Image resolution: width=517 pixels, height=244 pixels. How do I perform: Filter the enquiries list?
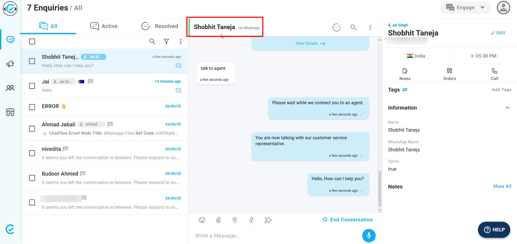coord(166,41)
